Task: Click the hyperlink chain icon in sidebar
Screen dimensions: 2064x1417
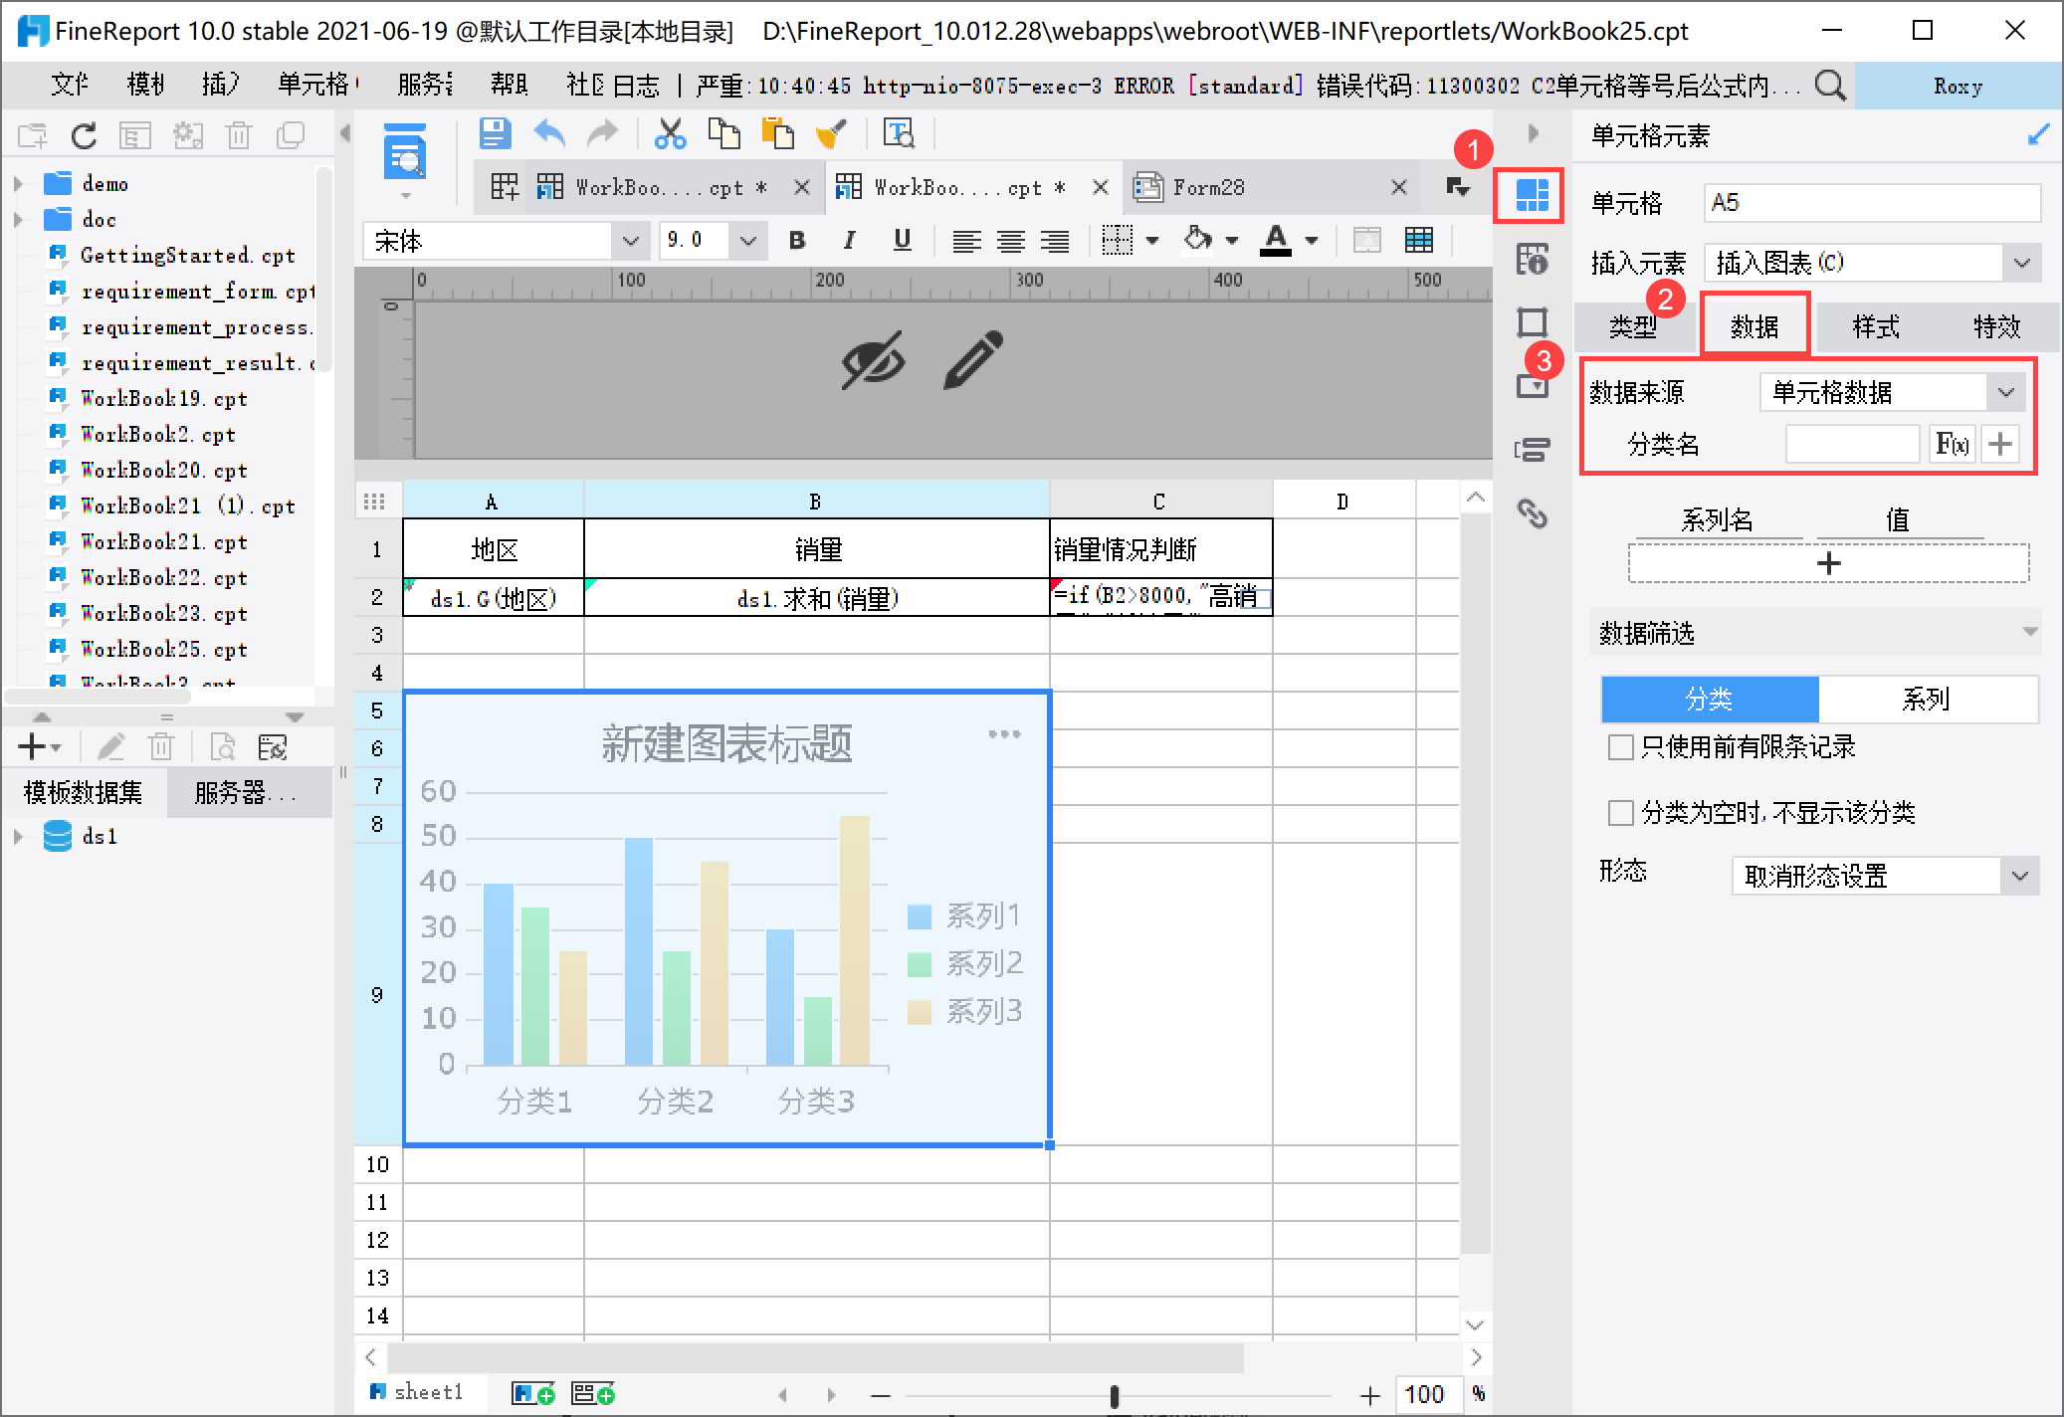Action: click(1532, 513)
